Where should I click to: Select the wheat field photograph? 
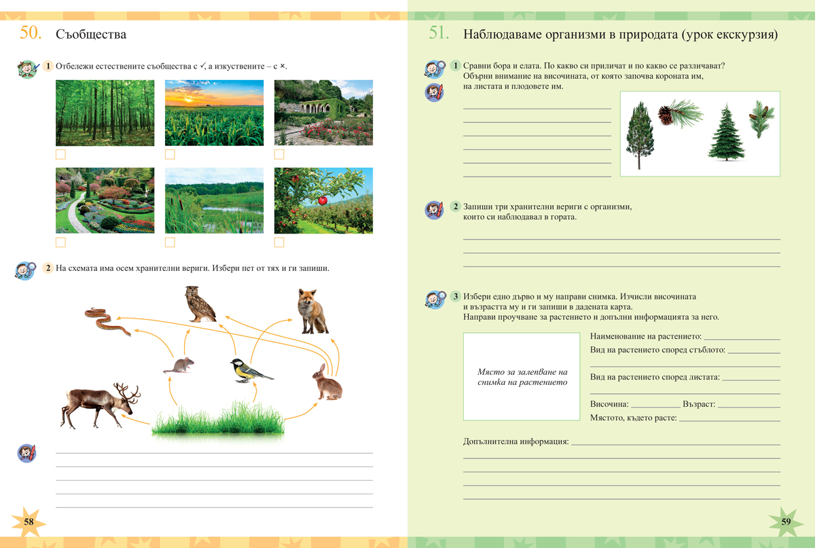pyautogui.click(x=215, y=113)
